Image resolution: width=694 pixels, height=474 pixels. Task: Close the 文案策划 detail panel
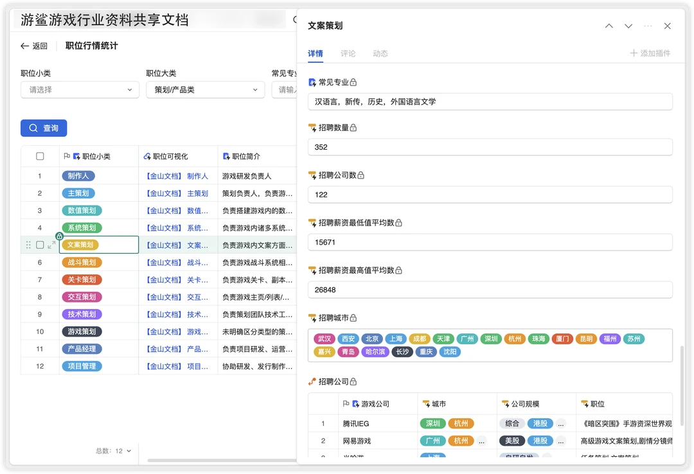pos(667,26)
